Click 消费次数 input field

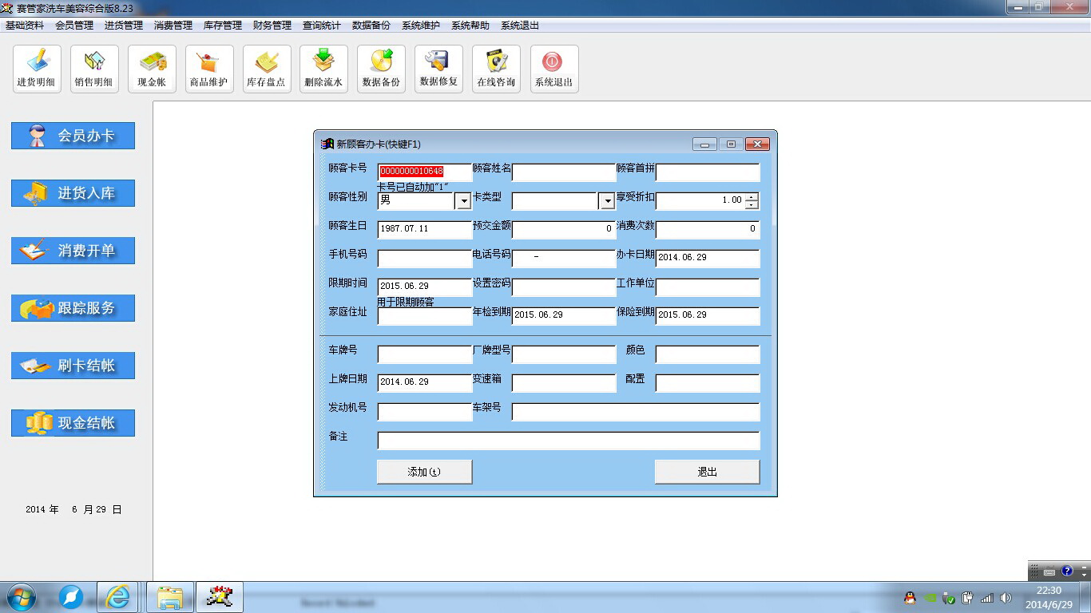pyautogui.click(x=708, y=230)
